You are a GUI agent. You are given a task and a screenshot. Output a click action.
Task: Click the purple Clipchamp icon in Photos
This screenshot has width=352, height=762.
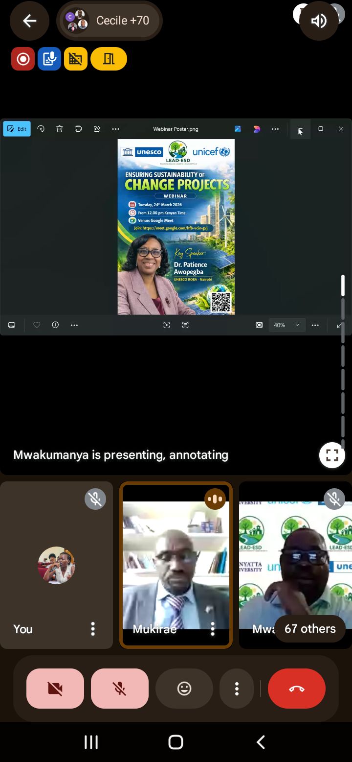pyautogui.click(x=257, y=129)
